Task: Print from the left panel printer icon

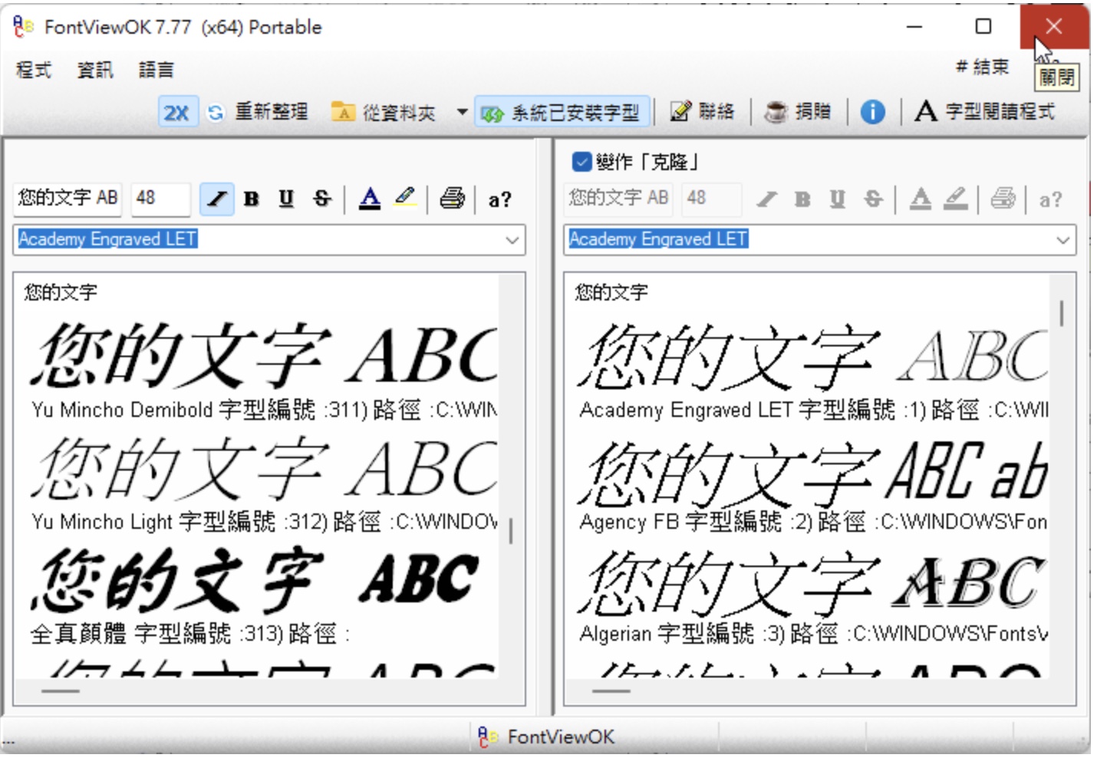Action: 452,198
